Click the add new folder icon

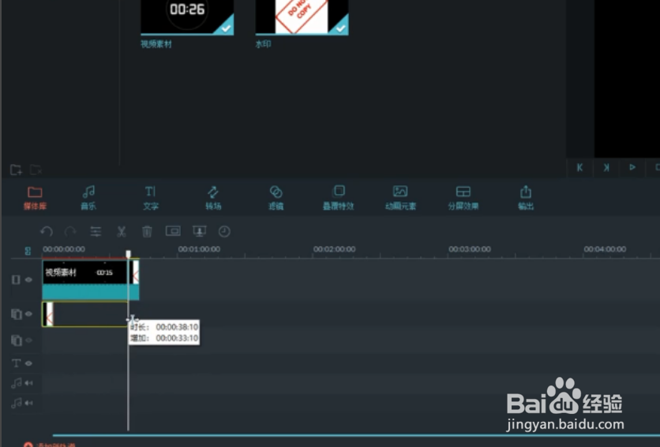16,169
